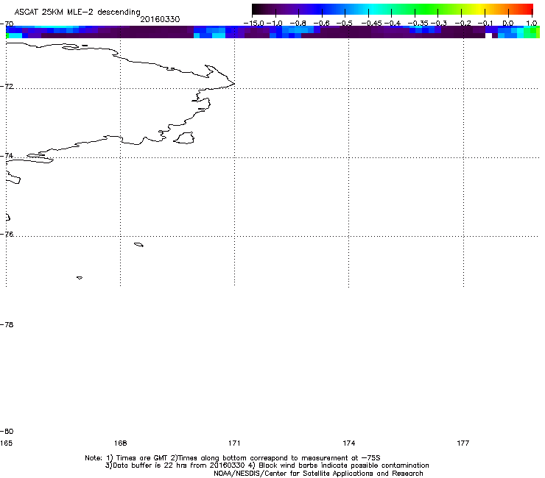This screenshot has width=545, height=478.
Task: Click the note line 'Times are GMT'
Action: coord(233,458)
